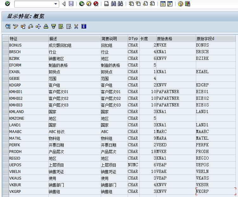Select the BONUS row via its row selector
This screenshot has height=197, width=238.
click(6, 45)
